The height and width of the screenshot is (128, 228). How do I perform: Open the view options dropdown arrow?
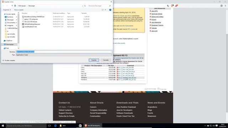point(105,10)
